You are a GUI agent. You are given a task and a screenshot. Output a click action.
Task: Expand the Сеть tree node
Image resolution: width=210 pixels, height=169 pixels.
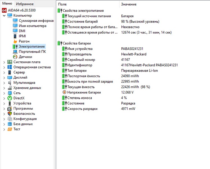pyautogui.click(x=4, y=93)
